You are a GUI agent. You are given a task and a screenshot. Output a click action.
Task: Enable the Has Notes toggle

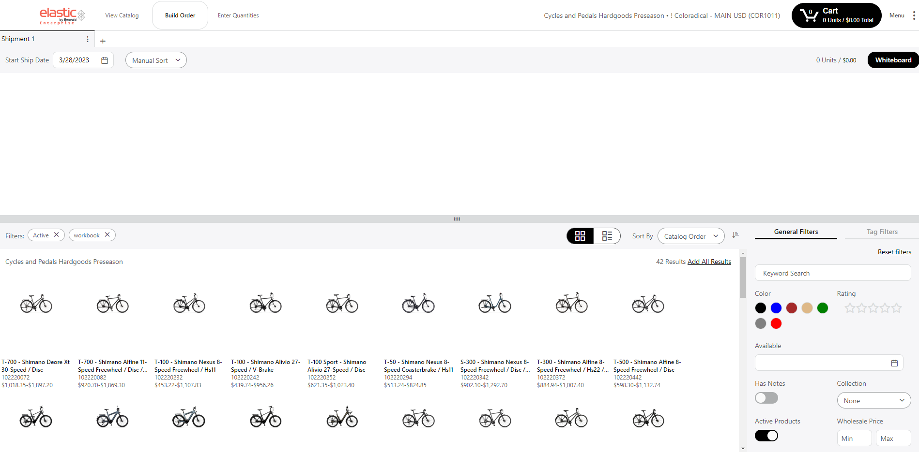(x=766, y=398)
